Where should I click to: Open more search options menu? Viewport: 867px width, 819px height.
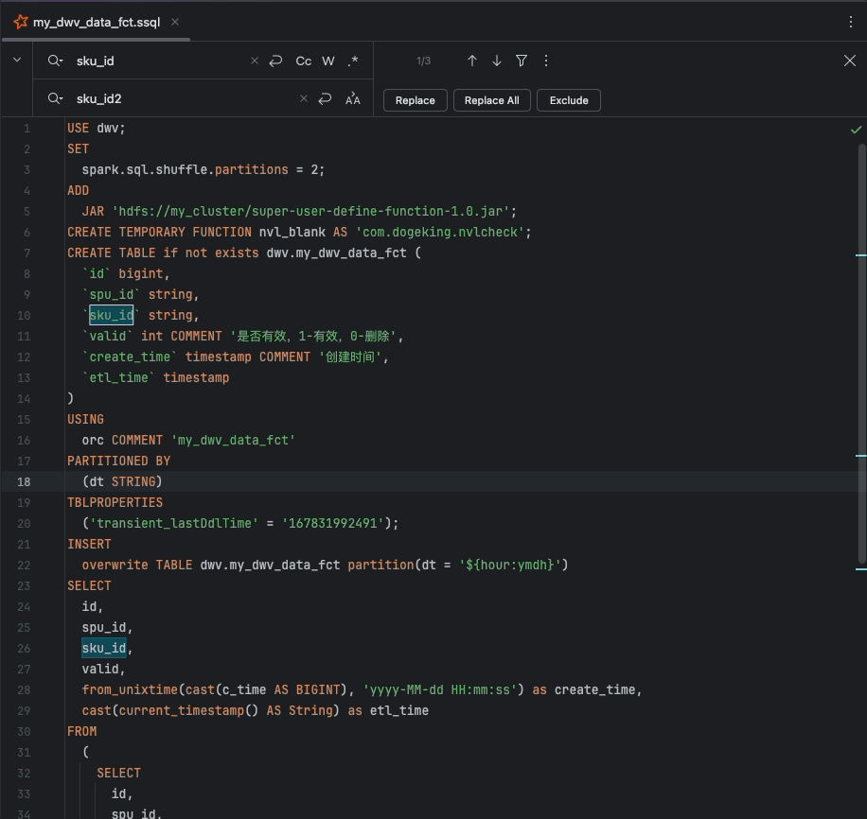546,61
